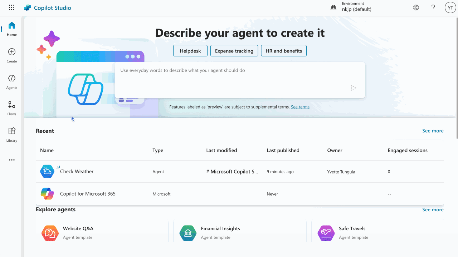Click the 'Microsoft' type cell
The image size is (458, 257).
(x=161, y=194)
